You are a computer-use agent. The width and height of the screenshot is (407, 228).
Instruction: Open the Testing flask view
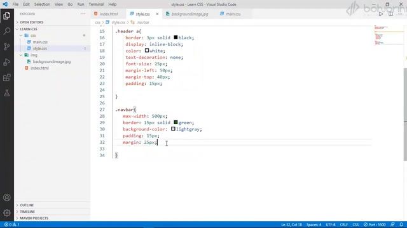(7, 93)
